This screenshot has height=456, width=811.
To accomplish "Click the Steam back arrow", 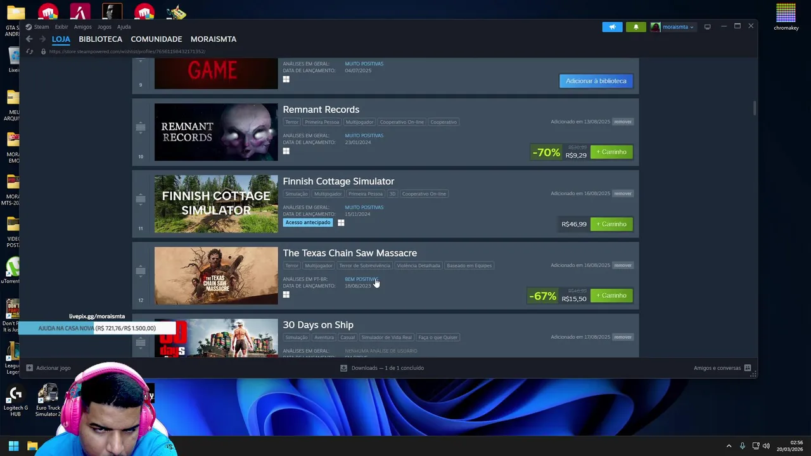I will (29, 39).
